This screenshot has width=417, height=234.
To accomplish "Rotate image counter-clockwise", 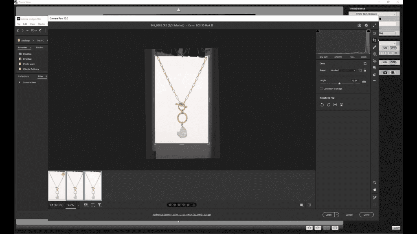I will coord(322,105).
